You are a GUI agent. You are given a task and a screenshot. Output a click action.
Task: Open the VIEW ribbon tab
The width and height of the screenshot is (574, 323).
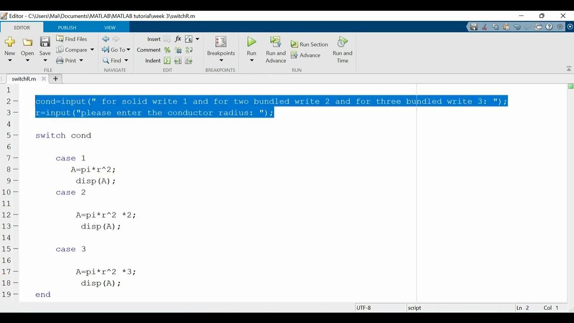coord(110,27)
